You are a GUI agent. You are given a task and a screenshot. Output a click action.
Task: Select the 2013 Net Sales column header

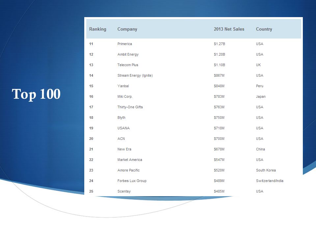229,29
